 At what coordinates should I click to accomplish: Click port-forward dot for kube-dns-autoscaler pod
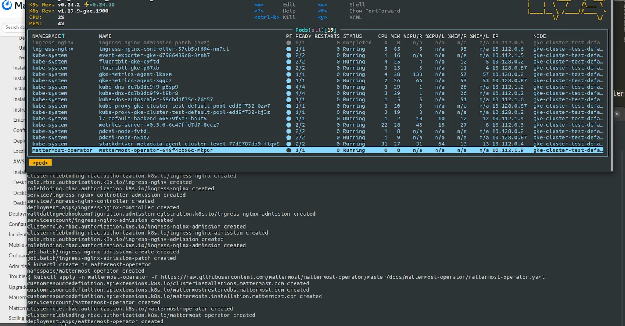(x=289, y=100)
